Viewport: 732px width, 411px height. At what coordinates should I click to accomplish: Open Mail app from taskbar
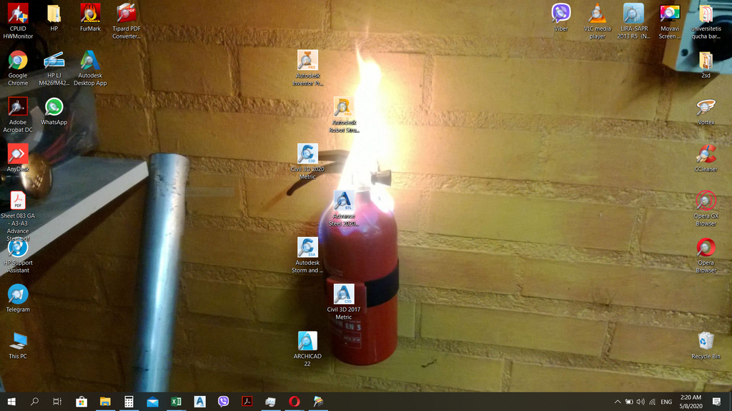click(153, 401)
